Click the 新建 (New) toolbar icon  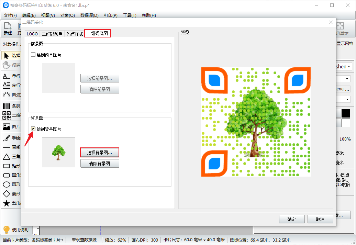pos(8,29)
